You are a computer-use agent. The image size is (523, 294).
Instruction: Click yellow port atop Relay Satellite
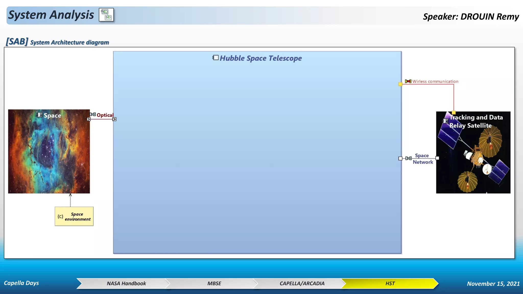point(454,112)
